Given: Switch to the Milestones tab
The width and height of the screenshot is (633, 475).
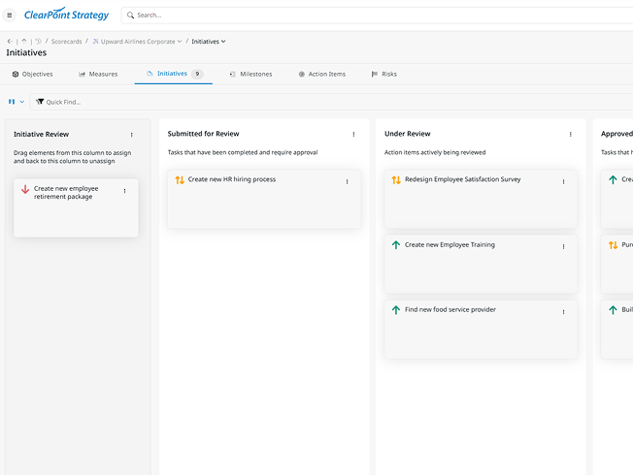Looking at the screenshot, I should [x=250, y=75].
